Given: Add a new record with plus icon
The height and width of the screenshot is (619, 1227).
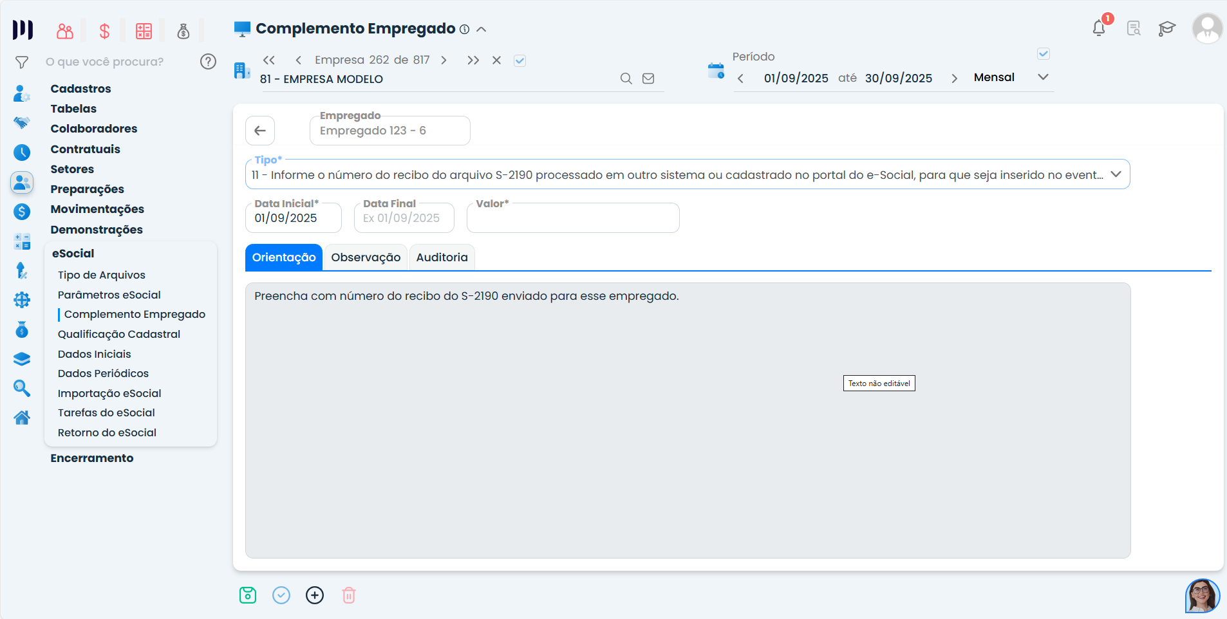Looking at the screenshot, I should click(315, 595).
